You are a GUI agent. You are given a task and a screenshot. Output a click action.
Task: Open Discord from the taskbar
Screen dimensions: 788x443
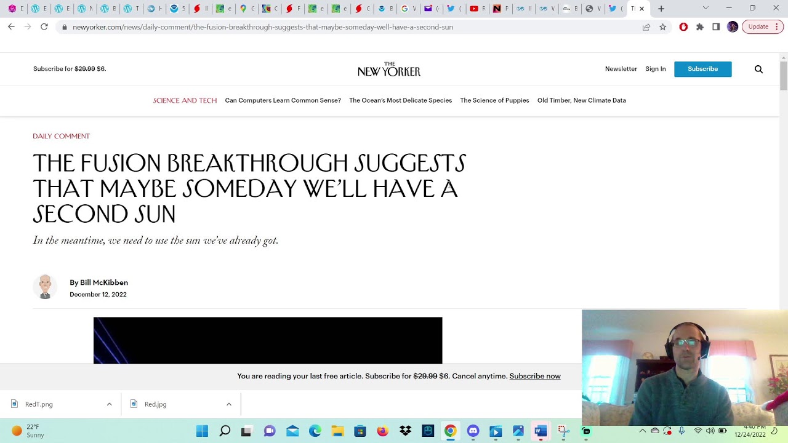pos(473,431)
